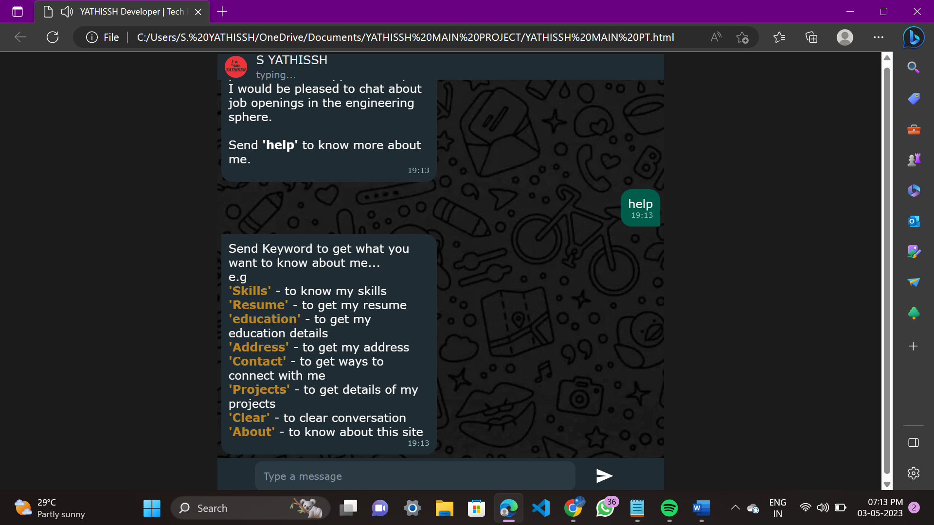934x525 pixels.
Task: Open Shopping from the Edge sidebar
Action: coord(913,98)
